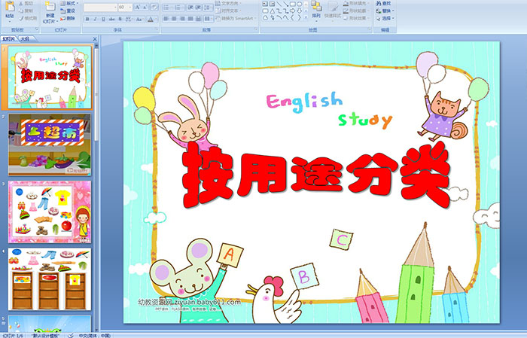
Task: Open the font name combo box
Action: pyautogui.click(x=100, y=7)
